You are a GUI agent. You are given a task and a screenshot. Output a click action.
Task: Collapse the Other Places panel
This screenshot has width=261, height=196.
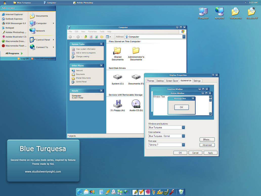pyautogui.click(x=101, y=66)
